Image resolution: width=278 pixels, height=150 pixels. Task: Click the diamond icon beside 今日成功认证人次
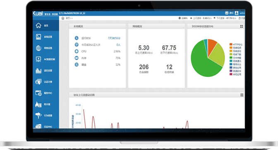(x=77, y=45)
